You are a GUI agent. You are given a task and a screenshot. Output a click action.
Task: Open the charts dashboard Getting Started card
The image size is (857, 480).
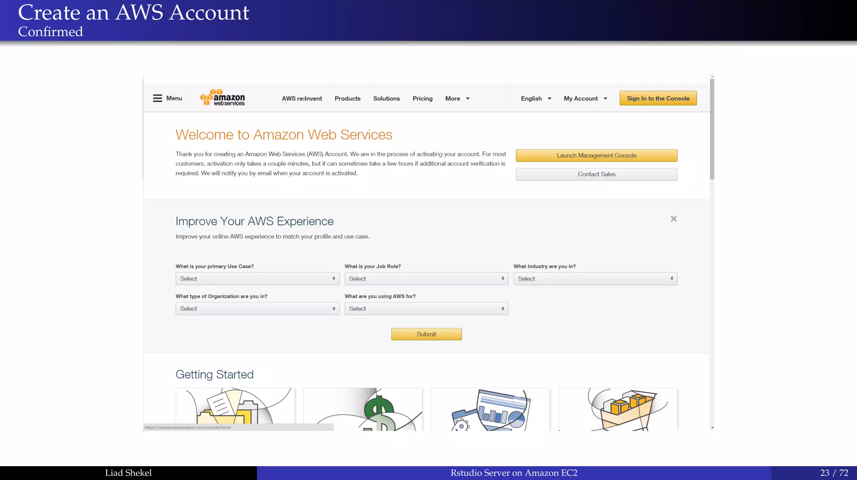tap(490, 409)
